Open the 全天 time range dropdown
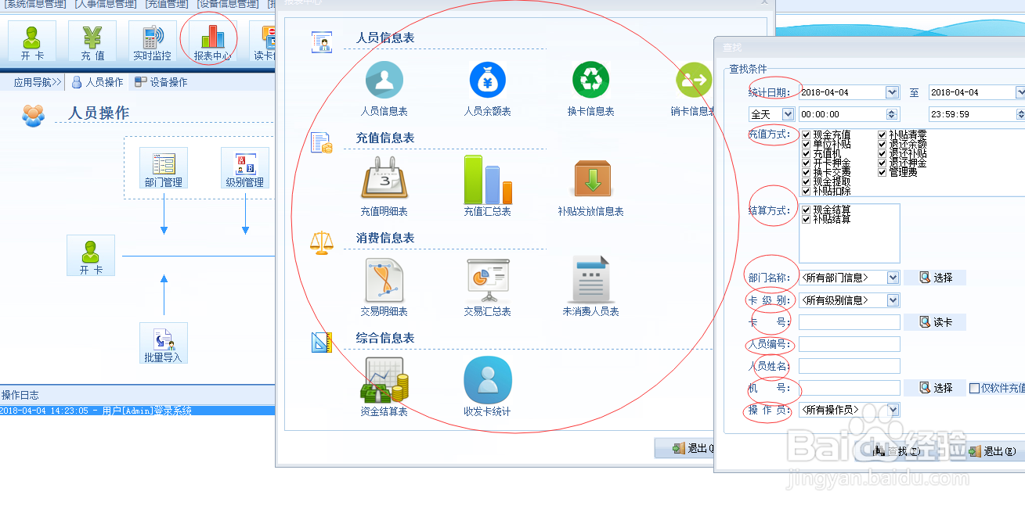 coord(787,114)
